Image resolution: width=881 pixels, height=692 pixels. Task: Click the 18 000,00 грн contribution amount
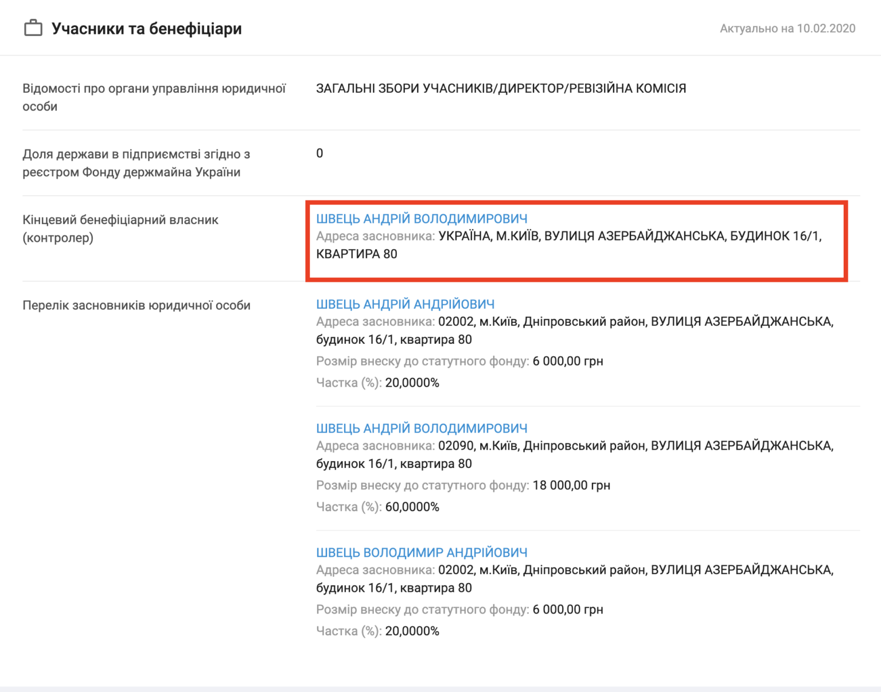point(571,486)
